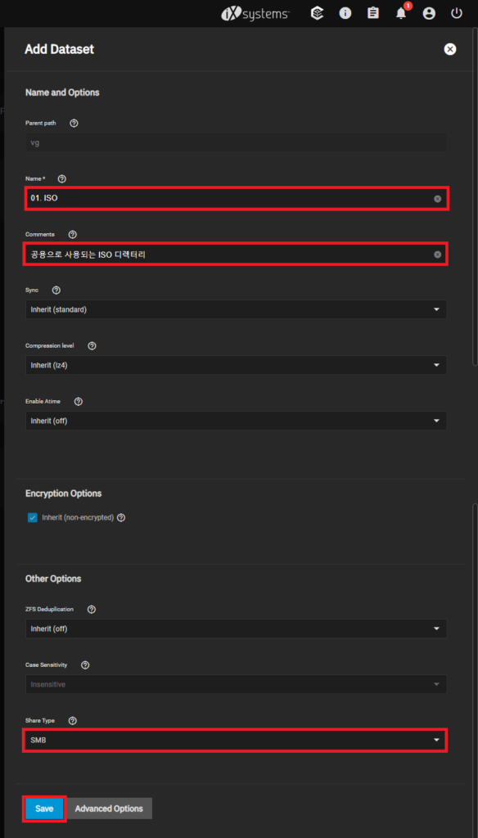
Task: Open the Enable Atime dropdown
Action: (236, 421)
